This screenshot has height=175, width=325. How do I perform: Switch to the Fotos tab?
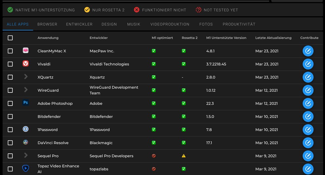point(206,24)
